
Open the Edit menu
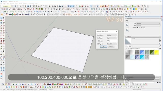4,4
